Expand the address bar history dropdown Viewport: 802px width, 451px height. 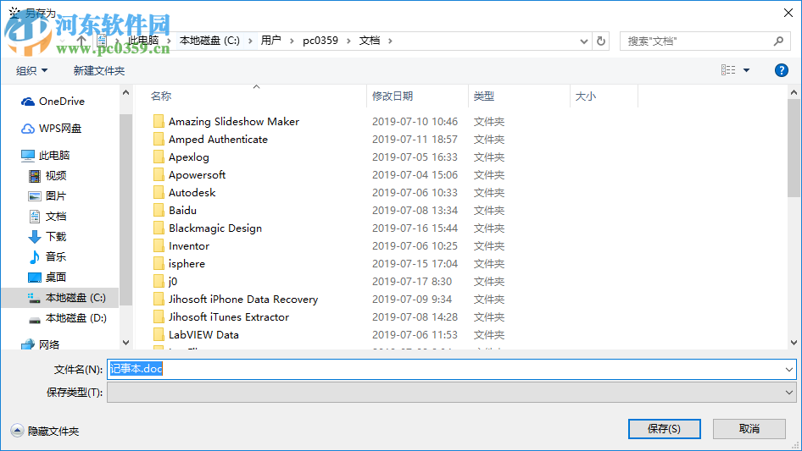click(583, 41)
